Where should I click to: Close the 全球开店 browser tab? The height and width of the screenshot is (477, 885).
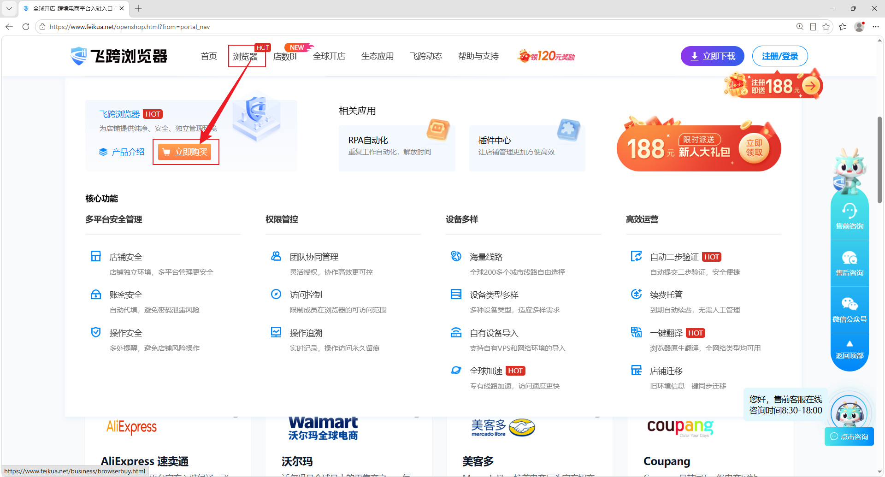[122, 8]
